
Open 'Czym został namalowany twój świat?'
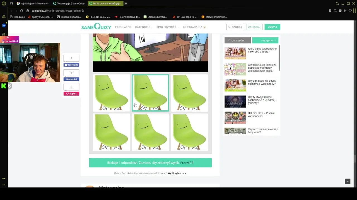(x=263, y=131)
